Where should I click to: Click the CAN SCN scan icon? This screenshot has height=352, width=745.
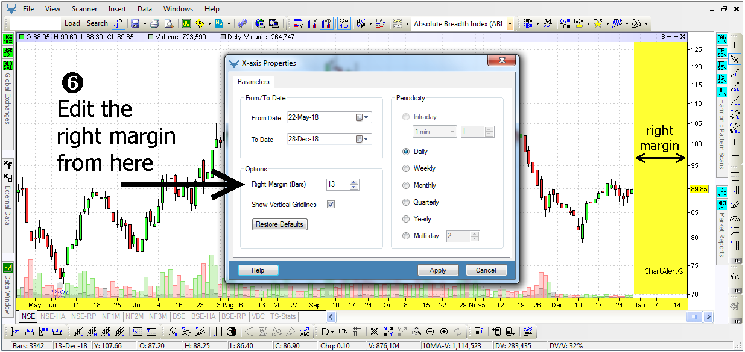click(721, 39)
